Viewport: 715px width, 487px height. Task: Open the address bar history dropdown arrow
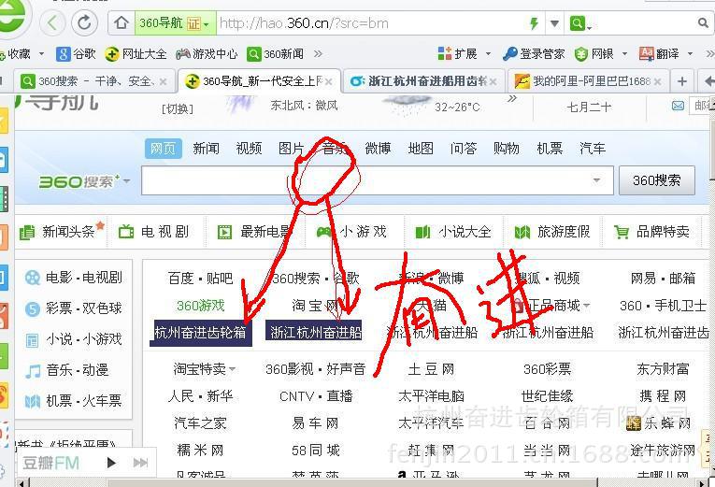click(x=554, y=23)
